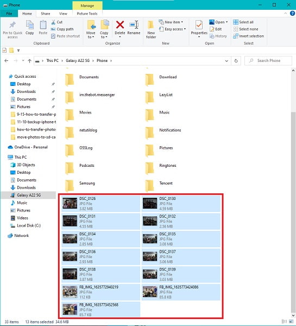Image resolution: width=296 pixels, height=326 pixels.
Task: Select the FB_IMG_1635773424086 file
Action: [x=181, y=292]
